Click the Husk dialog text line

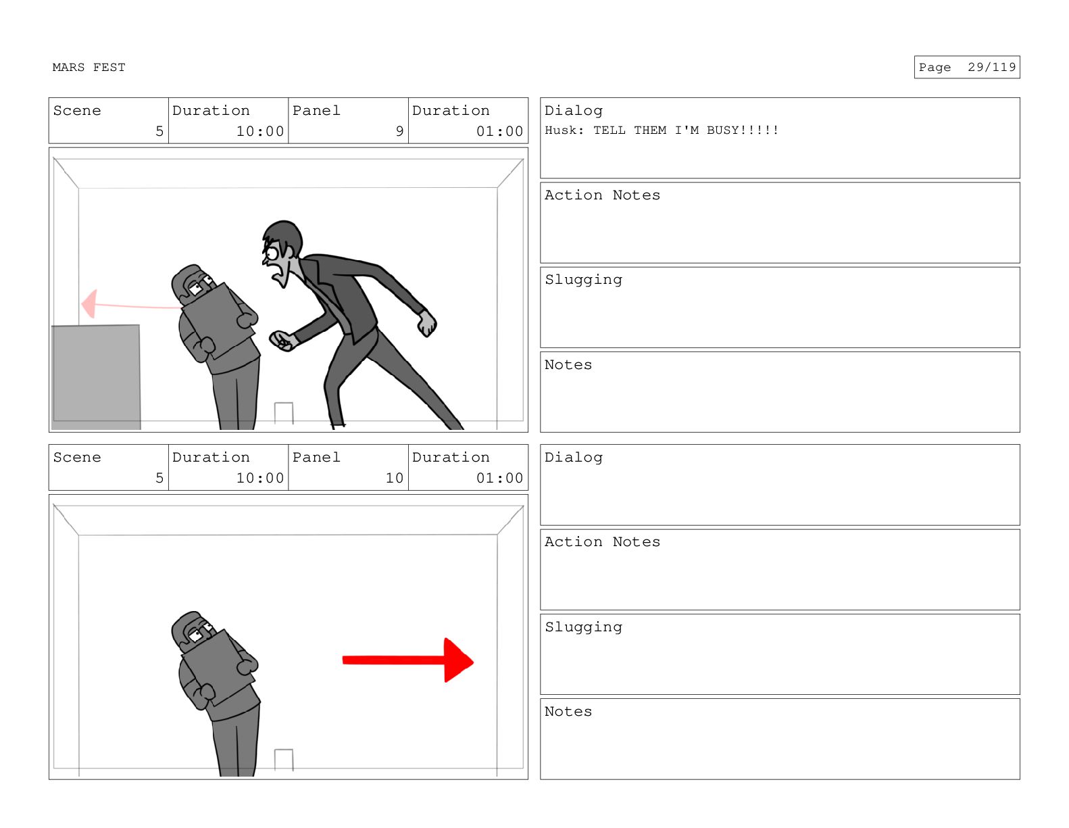(x=662, y=130)
